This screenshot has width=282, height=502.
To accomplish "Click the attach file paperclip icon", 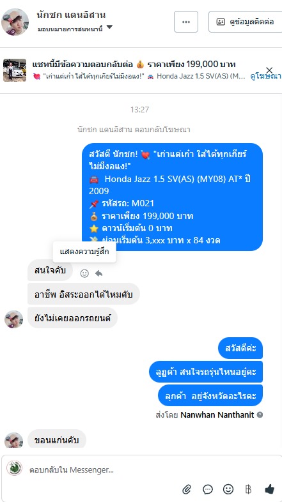I will click(x=187, y=489).
